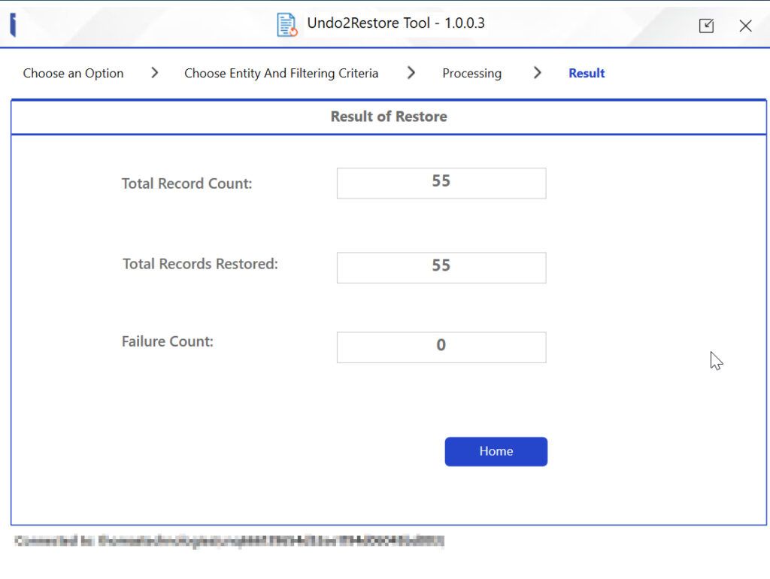Click chevron after Choose Entity And Filtering Criteria
Image resolution: width=770 pixels, height=579 pixels.
(x=411, y=73)
